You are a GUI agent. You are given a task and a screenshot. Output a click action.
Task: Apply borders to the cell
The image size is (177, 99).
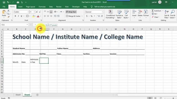27,16
